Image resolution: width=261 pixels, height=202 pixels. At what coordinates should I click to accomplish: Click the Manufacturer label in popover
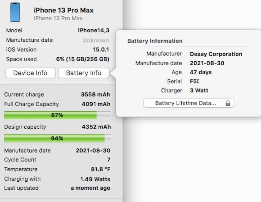(164, 54)
